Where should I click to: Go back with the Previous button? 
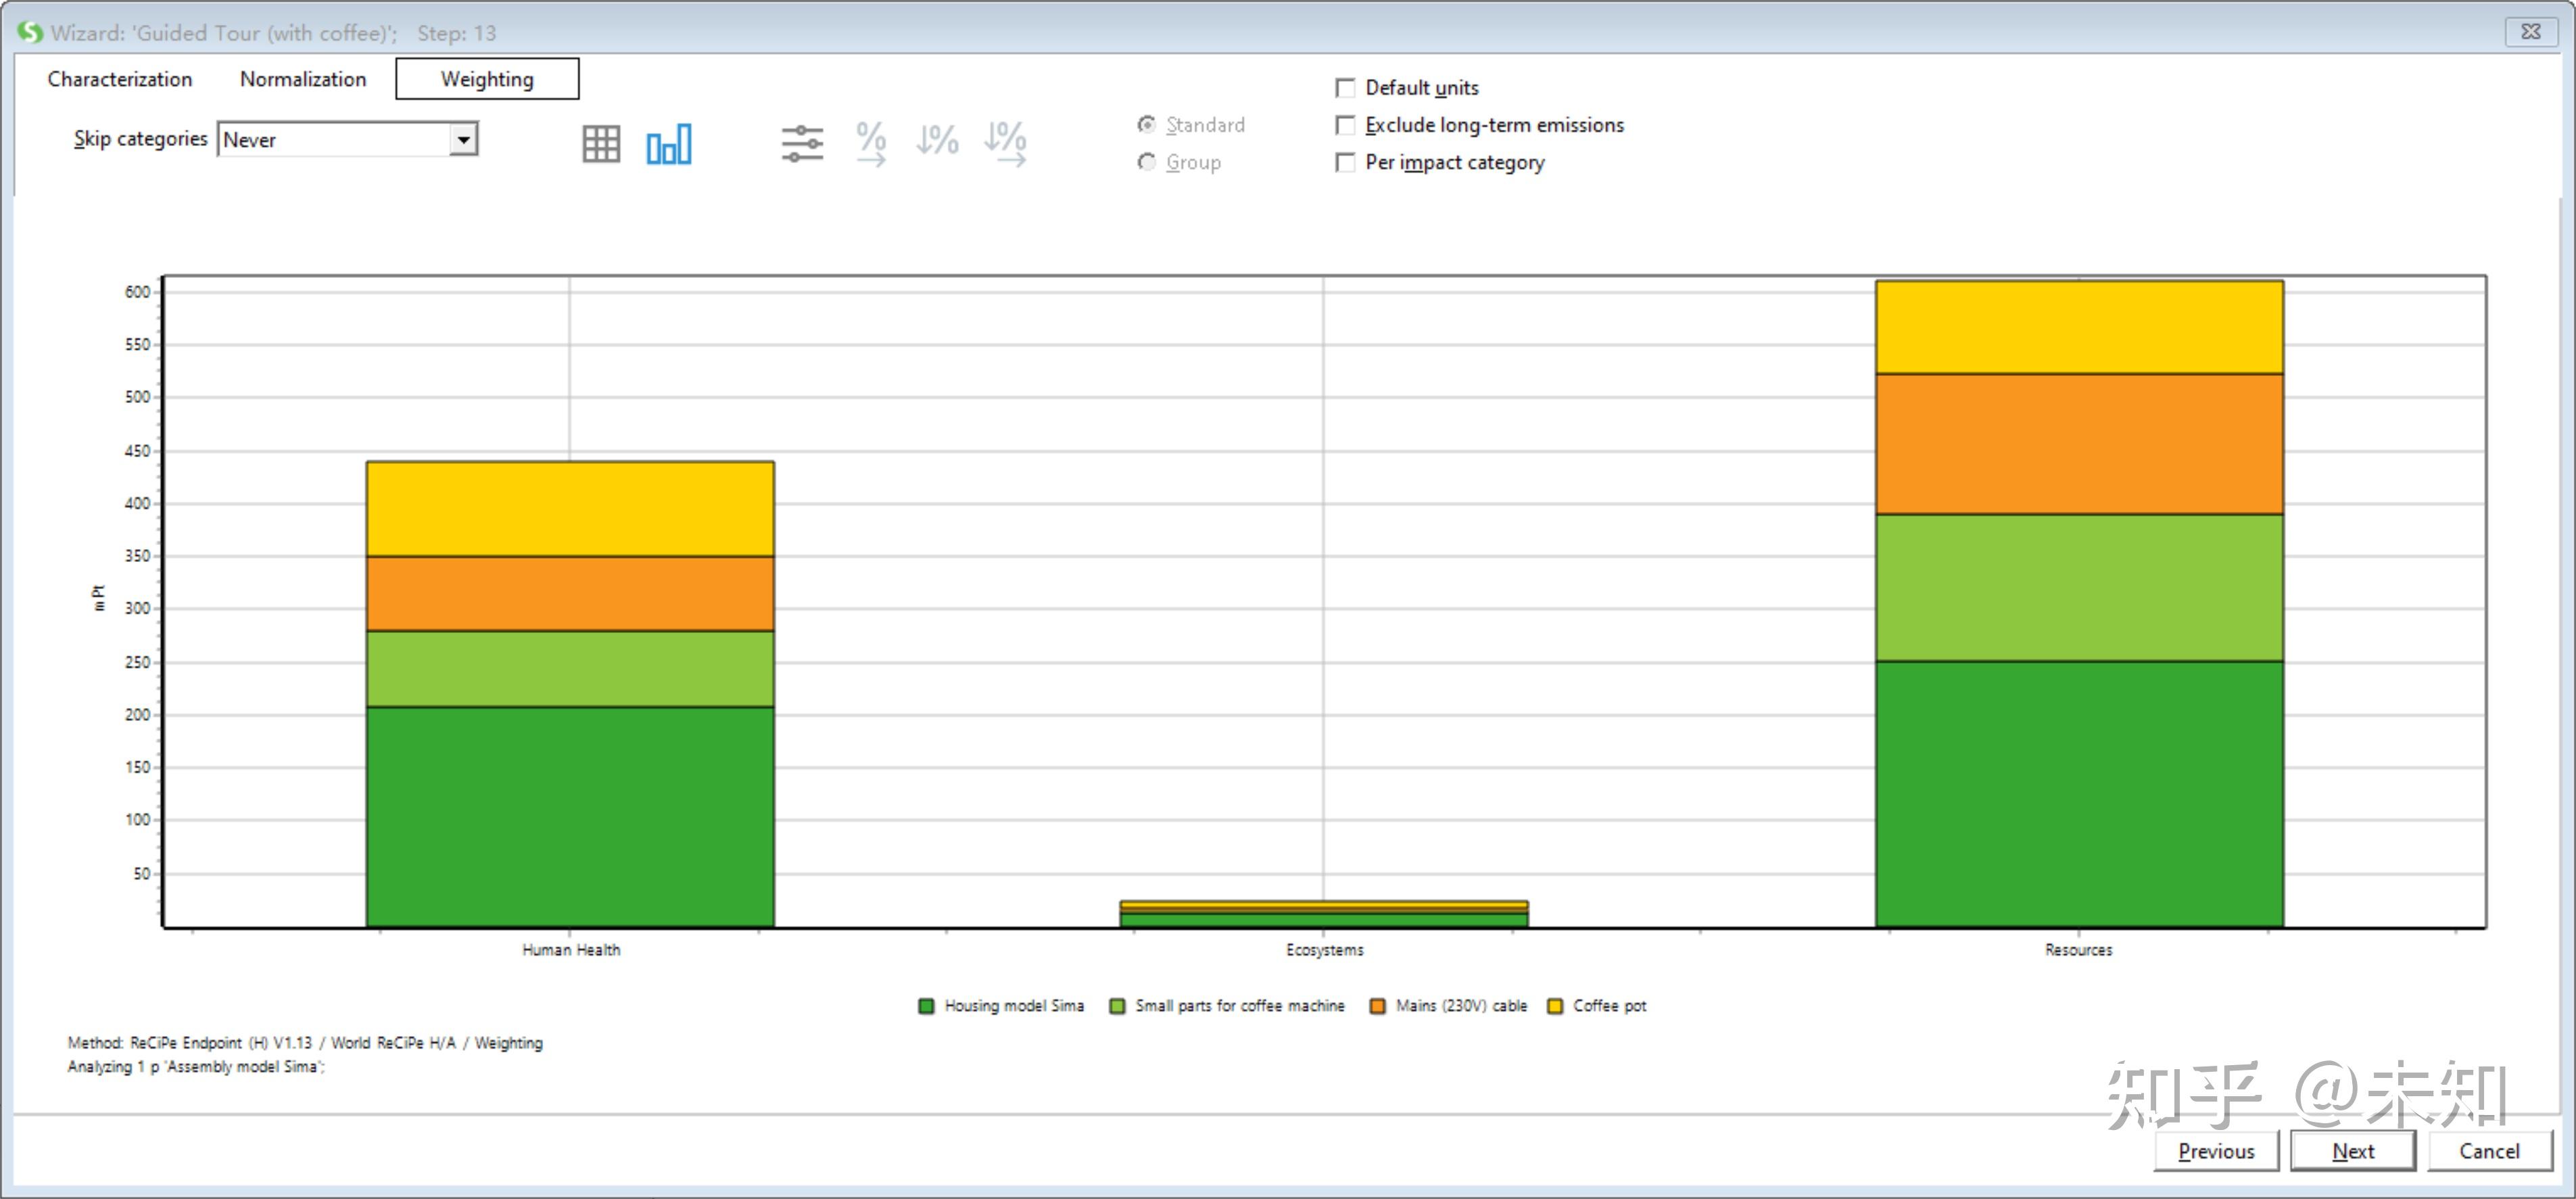point(2216,1151)
